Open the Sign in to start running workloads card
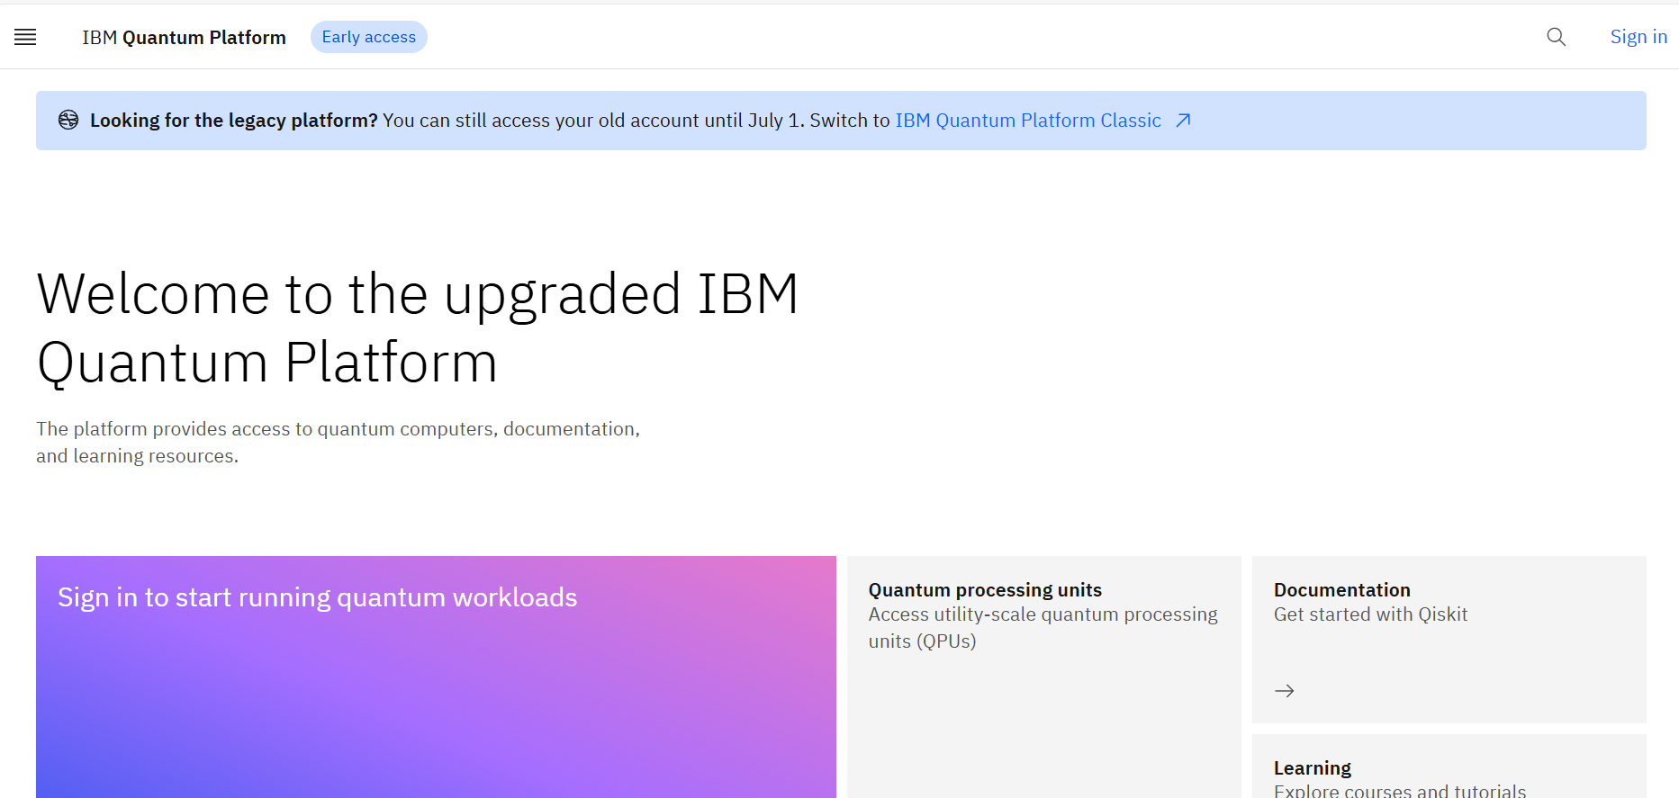Screen dimensions: 1679x798 click(x=436, y=677)
